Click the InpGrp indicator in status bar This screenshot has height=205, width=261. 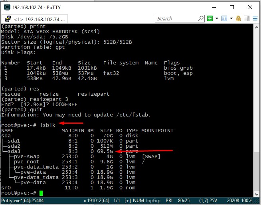153,201
